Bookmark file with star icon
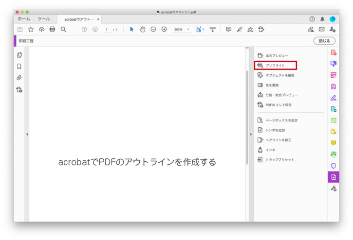The image size is (353, 240). [x=31, y=30]
